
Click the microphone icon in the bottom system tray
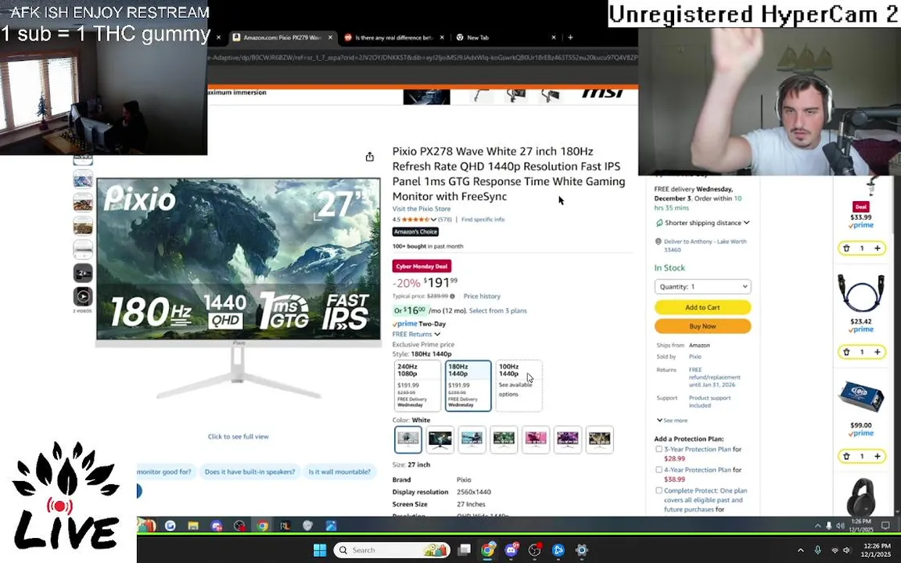pos(817,550)
